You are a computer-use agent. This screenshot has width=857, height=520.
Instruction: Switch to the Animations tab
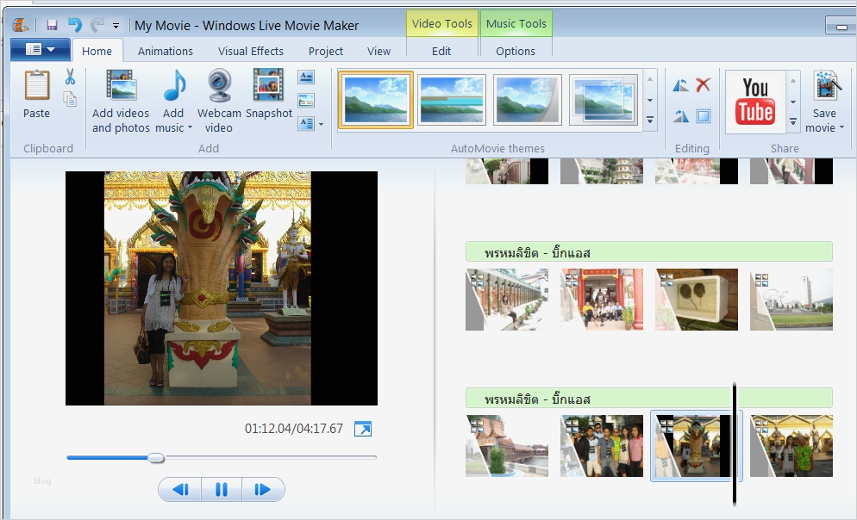tap(166, 51)
